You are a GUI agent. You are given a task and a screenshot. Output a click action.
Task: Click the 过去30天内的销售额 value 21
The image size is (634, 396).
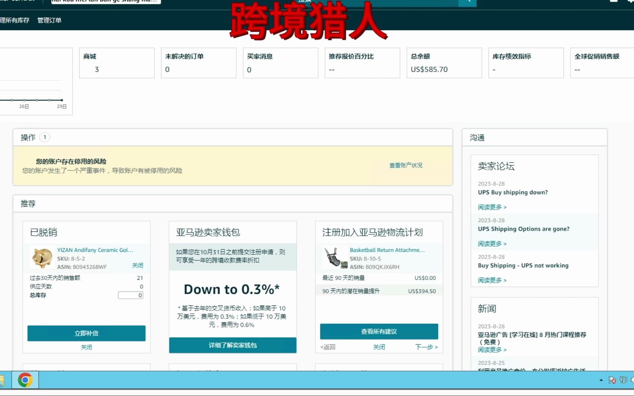click(x=140, y=278)
